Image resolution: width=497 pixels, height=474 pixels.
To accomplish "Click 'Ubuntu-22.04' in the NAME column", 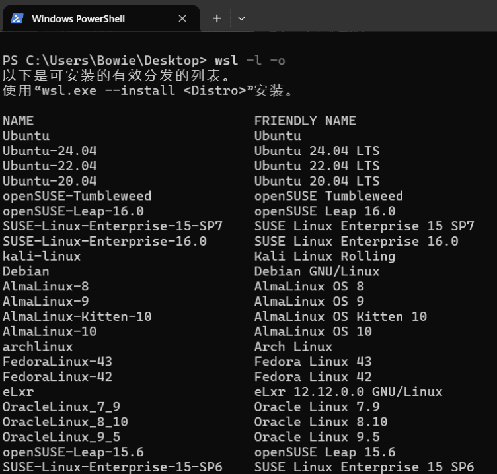I will [50, 166].
